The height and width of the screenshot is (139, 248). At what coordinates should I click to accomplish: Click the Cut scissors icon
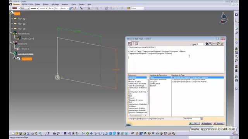28,133
